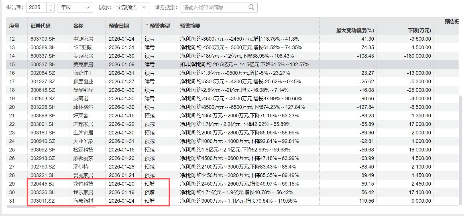Sort by the 预告日期 column header

click(119, 26)
